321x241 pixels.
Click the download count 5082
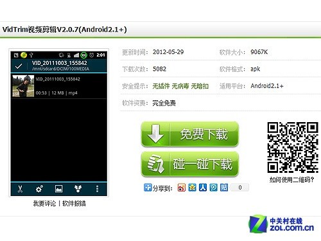(159, 69)
